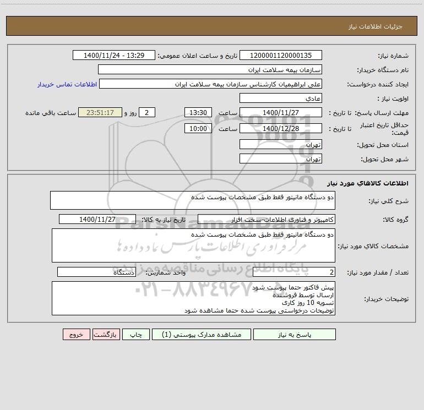The image size is (424, 410).
Task: Click the deadline time field 13:30
Action: click(x=198, y=112)
